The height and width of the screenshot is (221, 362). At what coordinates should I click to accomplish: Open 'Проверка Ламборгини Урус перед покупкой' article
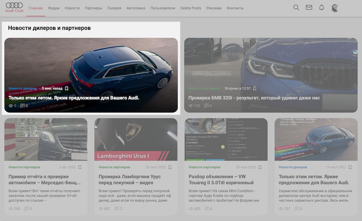click(x=130, y=179)
